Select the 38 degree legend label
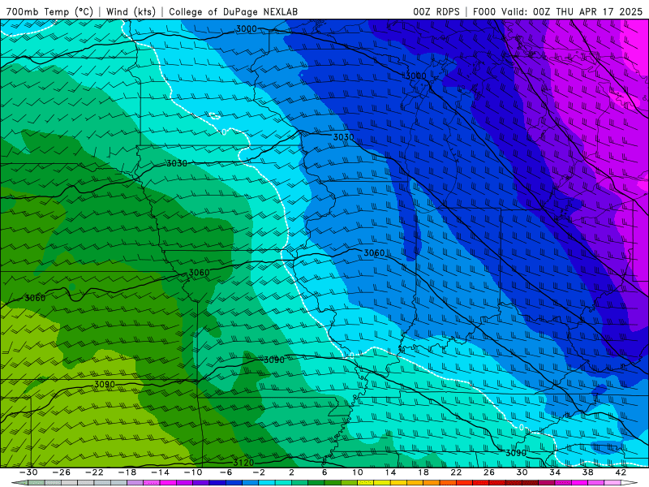Screen dimensions: 649x487 [587, 472]
